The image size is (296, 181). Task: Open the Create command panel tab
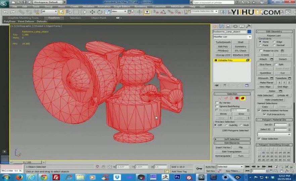(x=215, y=26)
